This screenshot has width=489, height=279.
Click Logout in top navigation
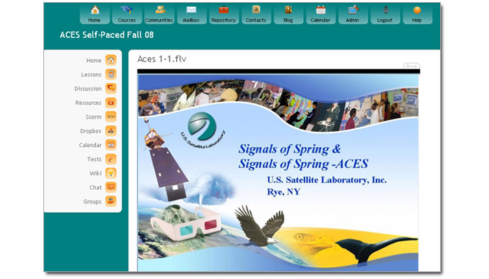385,15
